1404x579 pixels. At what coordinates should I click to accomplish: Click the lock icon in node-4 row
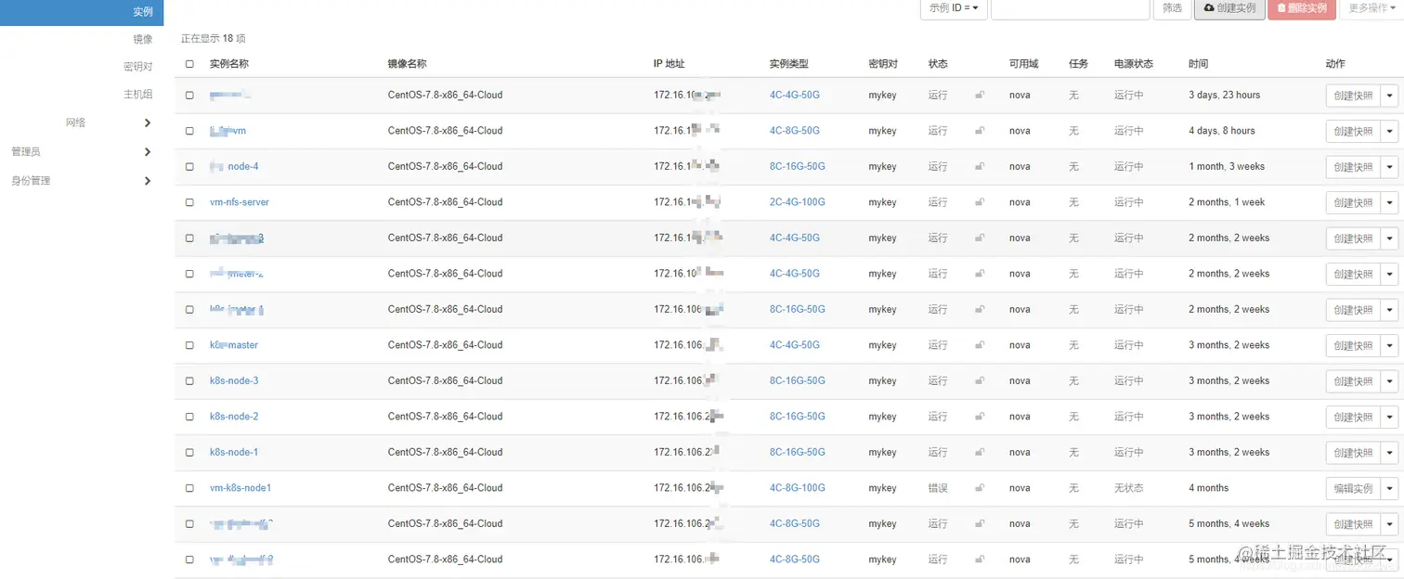click(x=980, y=167)
